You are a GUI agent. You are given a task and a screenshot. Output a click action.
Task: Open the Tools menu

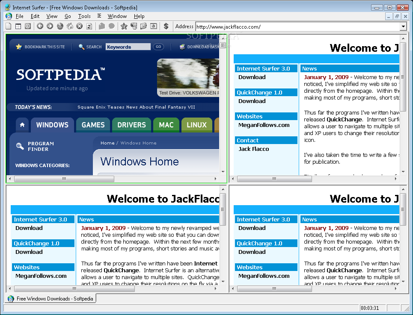click(x=84, y=16)
